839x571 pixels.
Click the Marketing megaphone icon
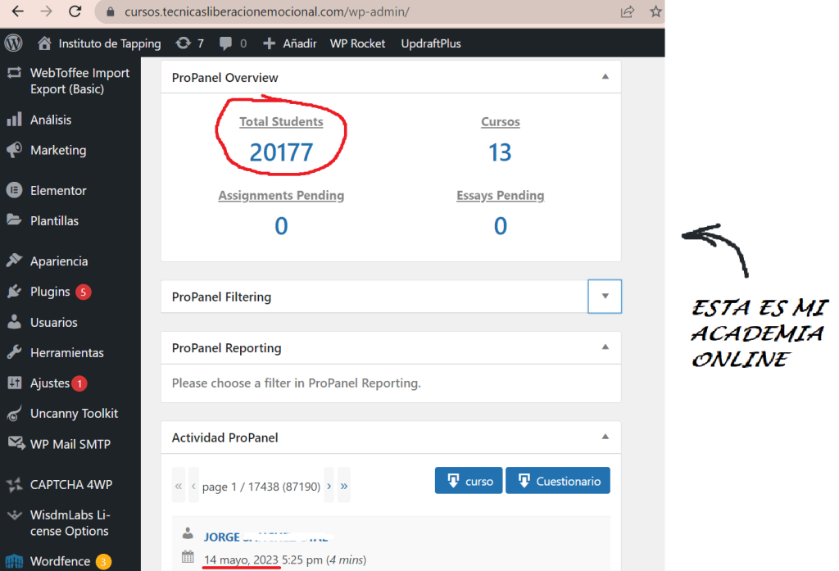pyautogui.click(x=15, y=149)
